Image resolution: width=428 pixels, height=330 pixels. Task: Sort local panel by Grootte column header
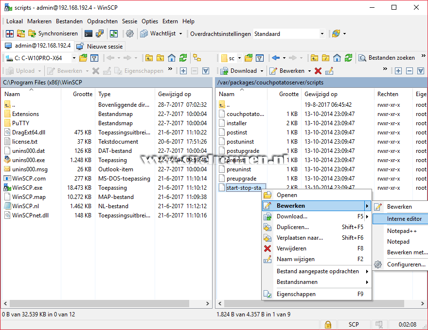(x=78, y=94)
